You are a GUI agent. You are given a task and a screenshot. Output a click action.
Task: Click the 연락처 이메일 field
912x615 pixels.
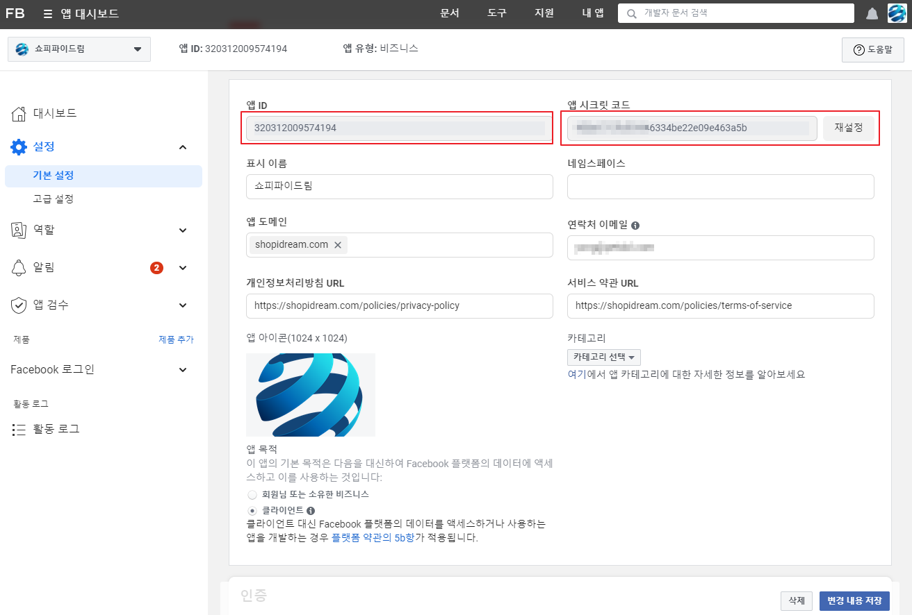[x=721, y=248]
